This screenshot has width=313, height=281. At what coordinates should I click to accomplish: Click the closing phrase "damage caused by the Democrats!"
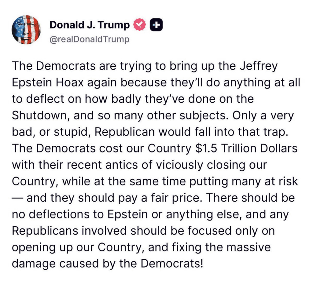coord(107,264)
